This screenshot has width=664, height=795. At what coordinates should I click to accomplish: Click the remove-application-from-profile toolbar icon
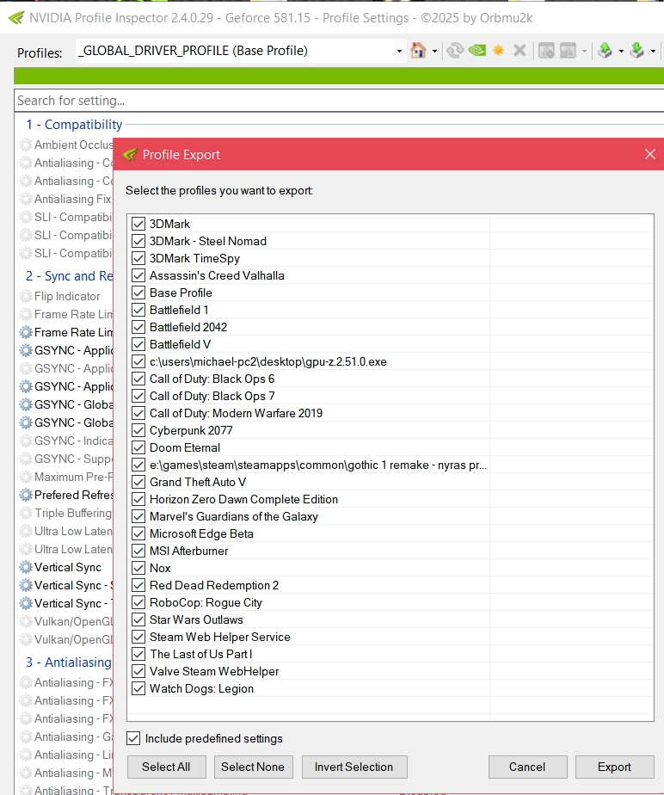(x=568, y=51)
